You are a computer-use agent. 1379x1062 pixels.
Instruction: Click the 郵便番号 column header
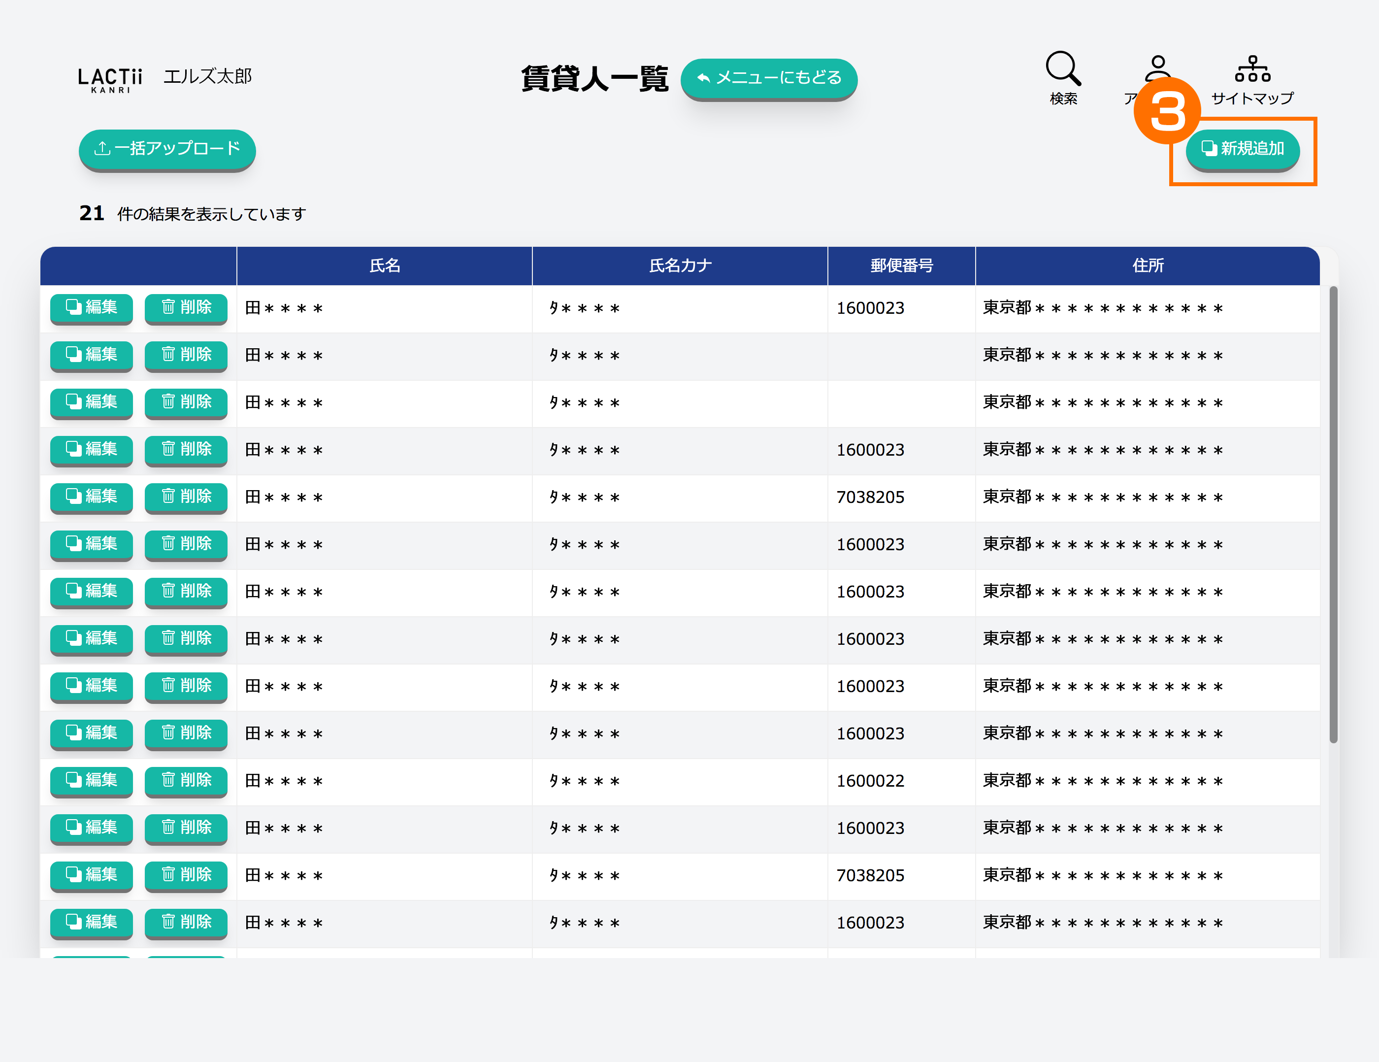[x=901, y=266]
